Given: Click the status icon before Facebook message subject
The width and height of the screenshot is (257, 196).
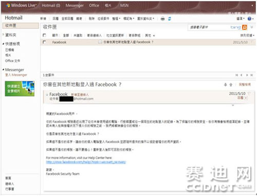Looking at the screenshot, I should [100, 42].
